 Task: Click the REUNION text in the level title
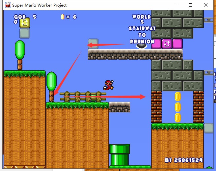pyautogui.click(x=142, y=42)
